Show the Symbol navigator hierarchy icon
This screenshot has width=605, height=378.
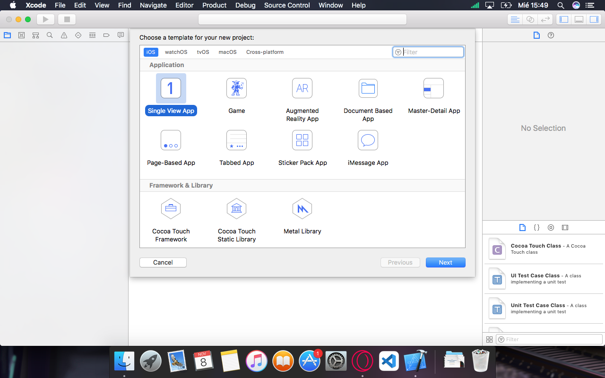(35, 35)
